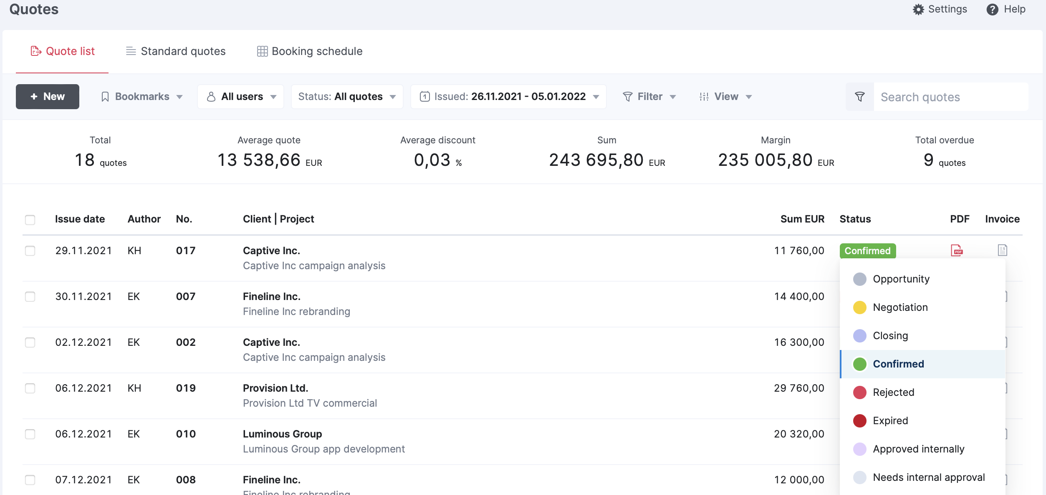This screenshot has width=1046, height=495.
Task: Switch to the Booking schedule tab
Action: (310, 51)
